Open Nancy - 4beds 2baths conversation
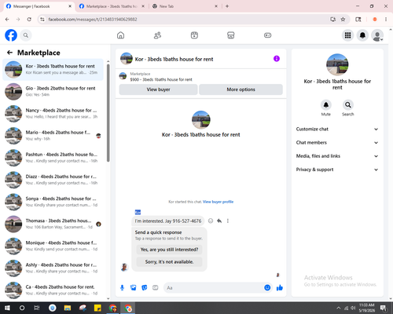The height and width of the screenshot is (314, 393). (x=53, y=114)
